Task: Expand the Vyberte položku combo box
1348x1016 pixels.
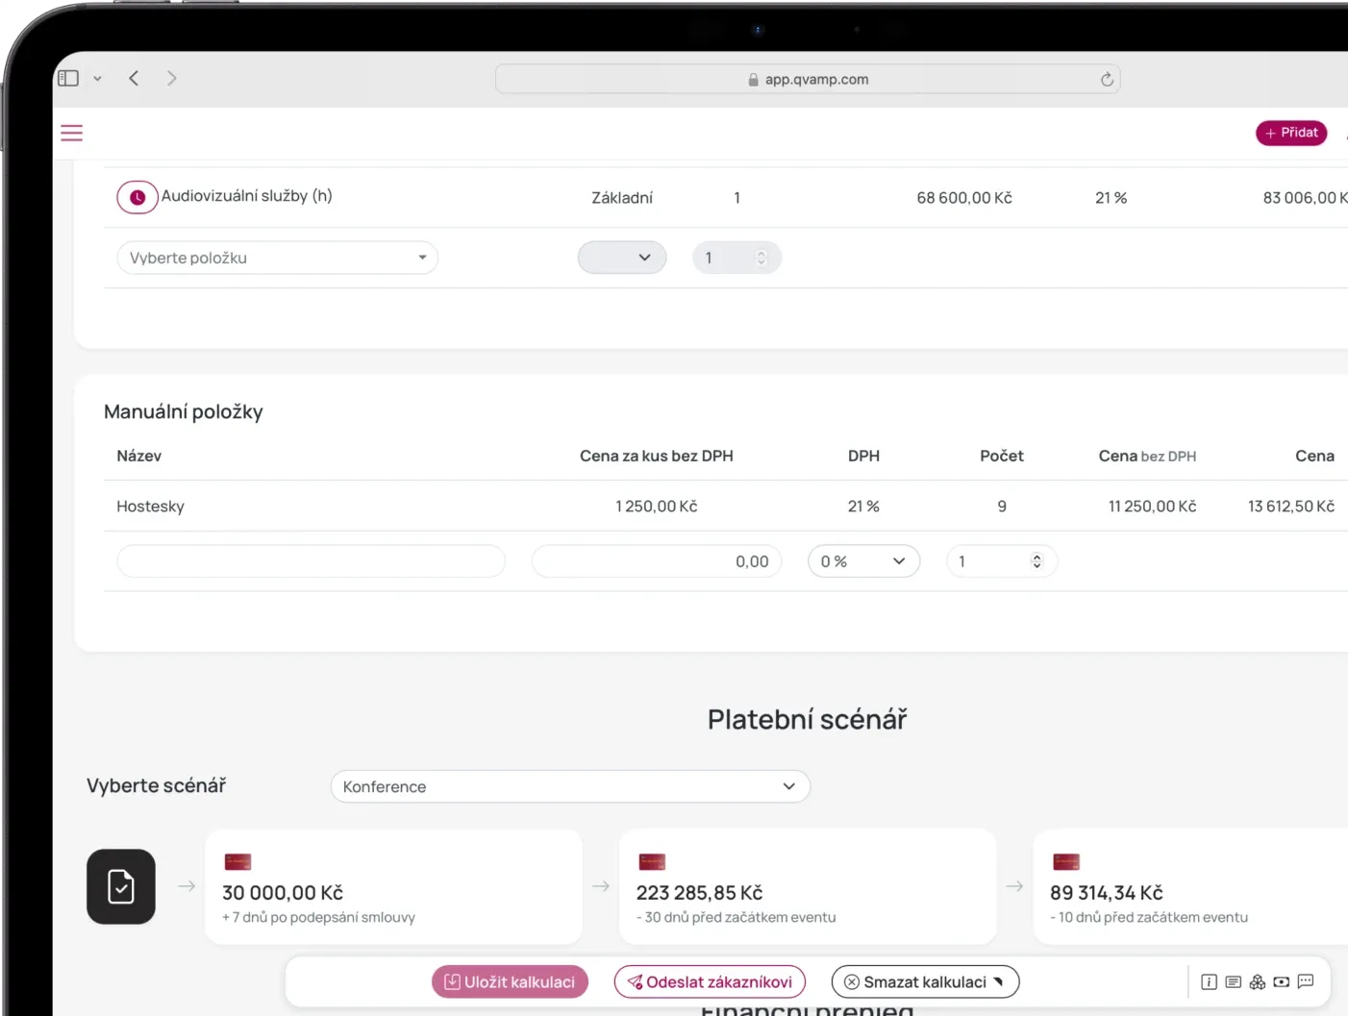Action: coord(277,258)
